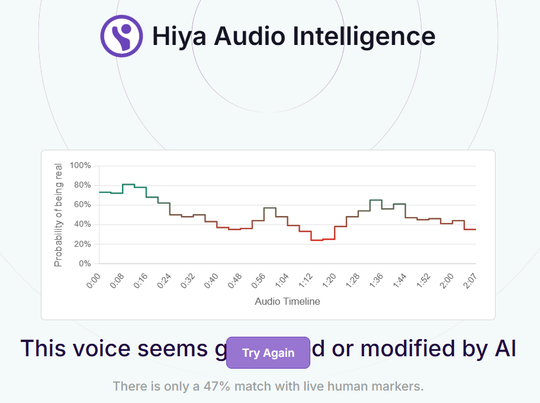Click the 0% y-axis label
The width and height of the screenshot is (540, 403).
coord(85,263)
